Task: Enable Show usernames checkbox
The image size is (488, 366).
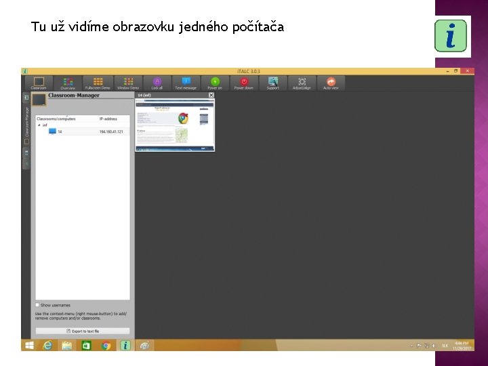Action: [x=37, y=305]
